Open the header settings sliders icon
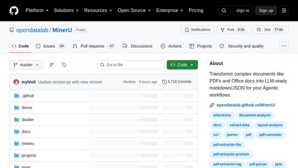The height and width of the screenshot is (168, 298). [x=284, y=10]
